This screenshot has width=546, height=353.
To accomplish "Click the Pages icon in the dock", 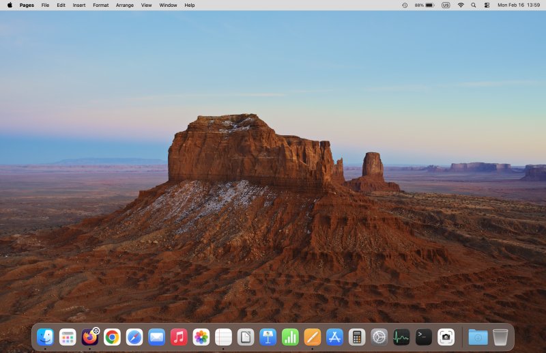I will [x=313, y=337].
